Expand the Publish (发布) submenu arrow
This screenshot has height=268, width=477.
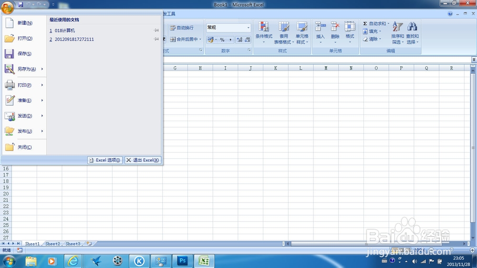(x=42, y=131)
